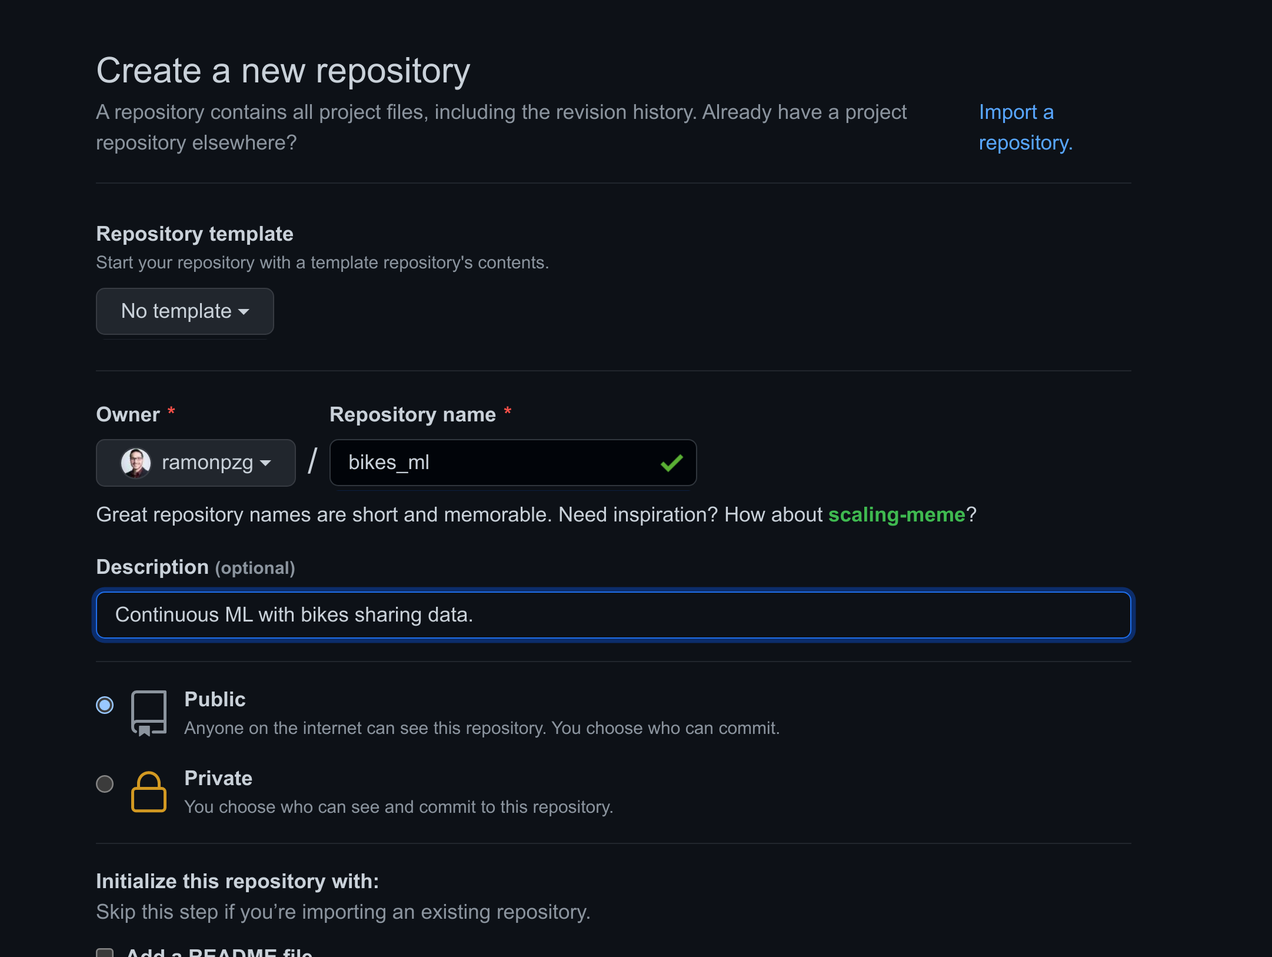The height and width of the screenshot is (957, 1272).
Task: Click the Public option label
Action: coord(215,699)
